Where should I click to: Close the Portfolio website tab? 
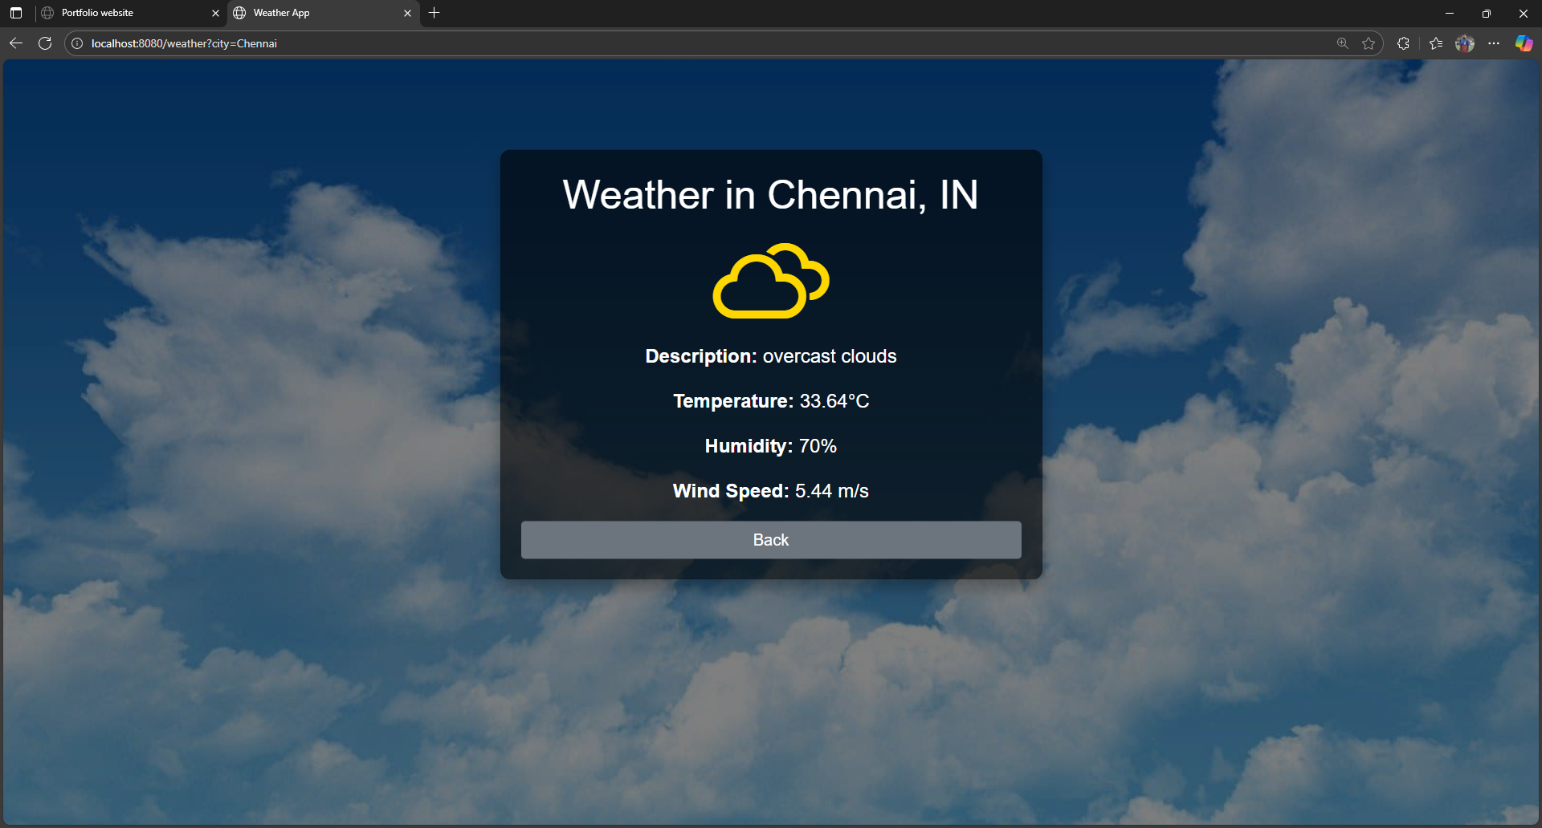[x=215, y=13]
